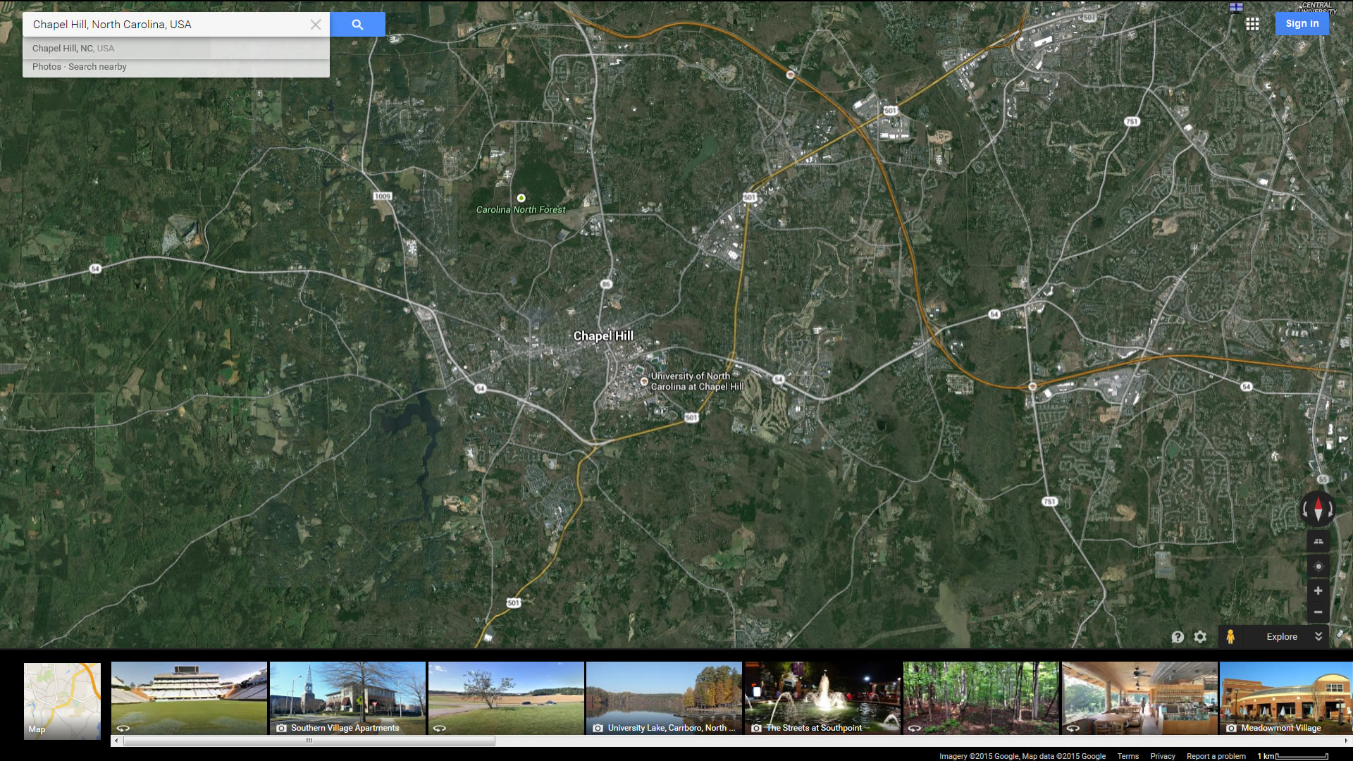Open the Google apps grid
Viewport: 1353px width, 761px height.
tap(1252, 24)
